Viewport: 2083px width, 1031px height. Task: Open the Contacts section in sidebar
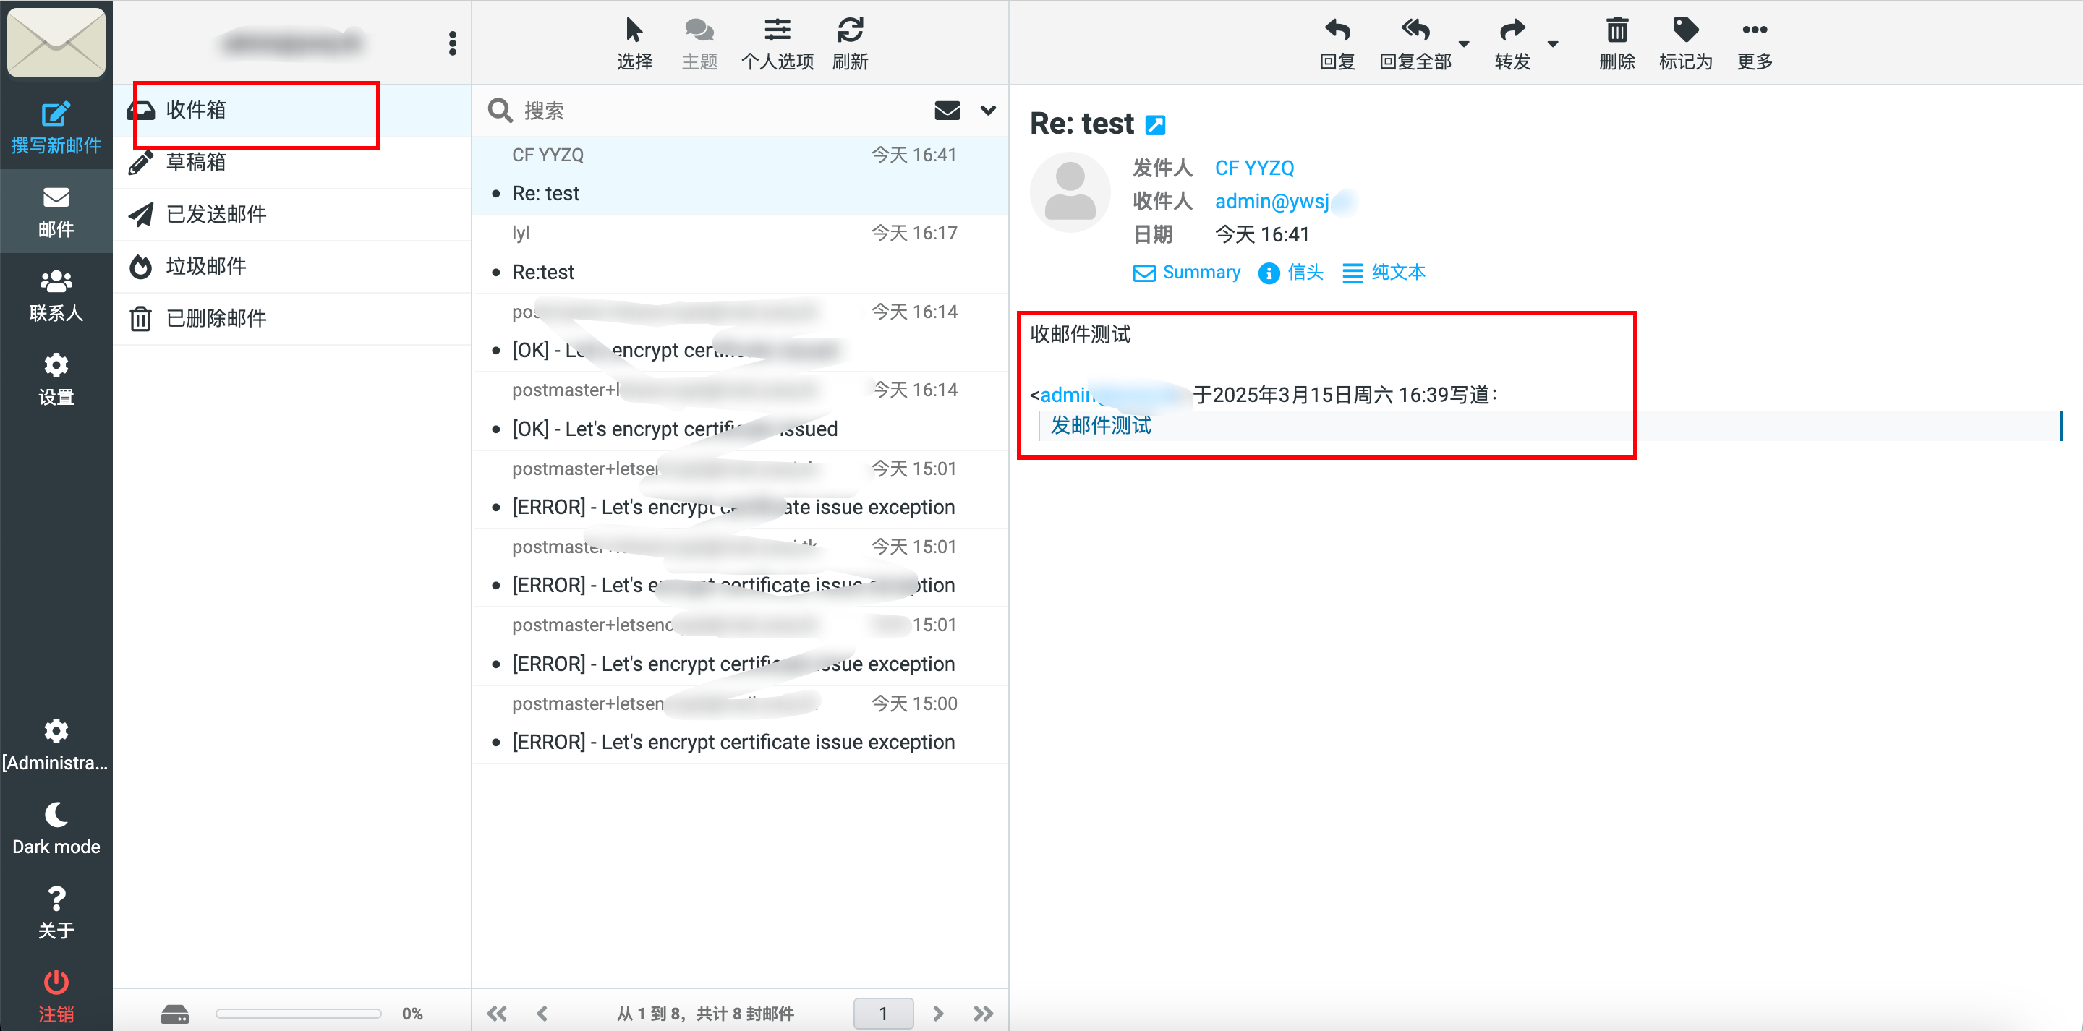click(x=55, y=295)
